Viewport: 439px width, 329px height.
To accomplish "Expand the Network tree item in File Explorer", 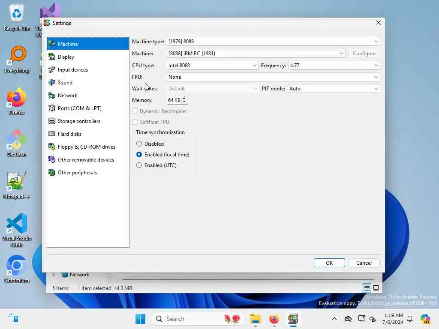I will tap(54, 275).
